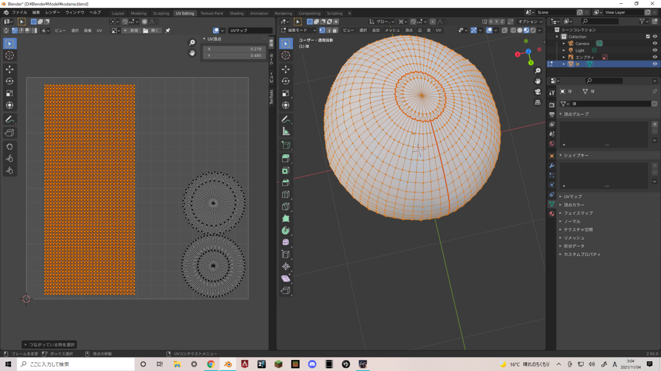This screenshot has height=371, width=661.
Task: Expand the フェイスマップ panel
Action: pyautogui.click(x=578, y=213)
